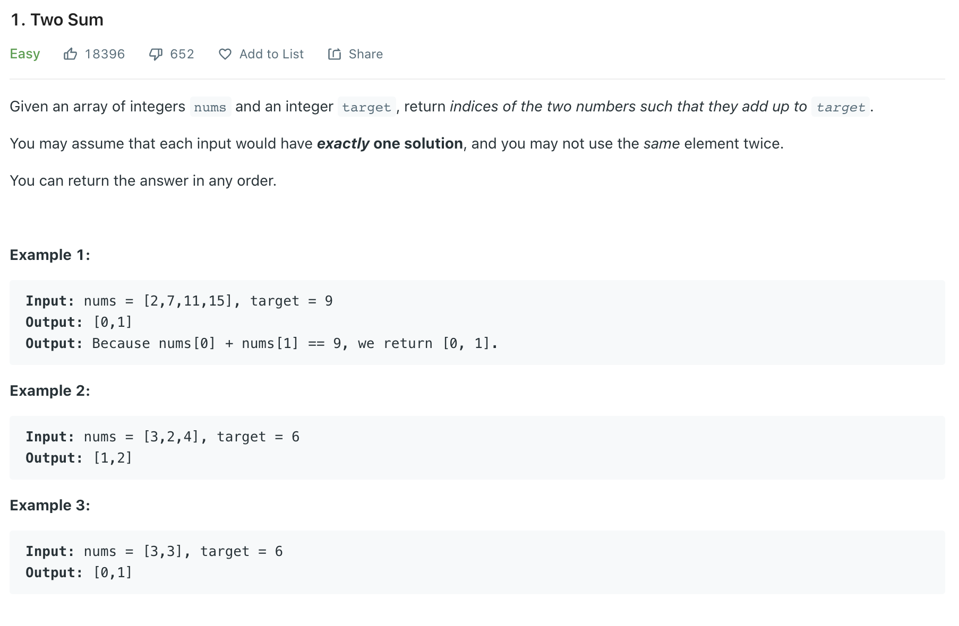The image size is (959, 626).
Task: Click the inline code word nums in description
Action: pyautogui.click(x=210, y=107)
